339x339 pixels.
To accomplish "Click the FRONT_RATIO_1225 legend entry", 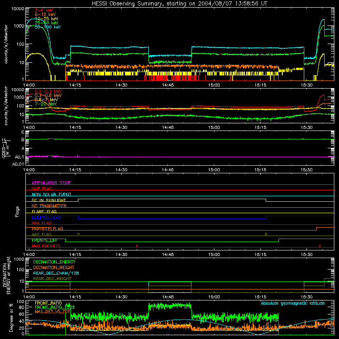I will (x=55, y=307).
